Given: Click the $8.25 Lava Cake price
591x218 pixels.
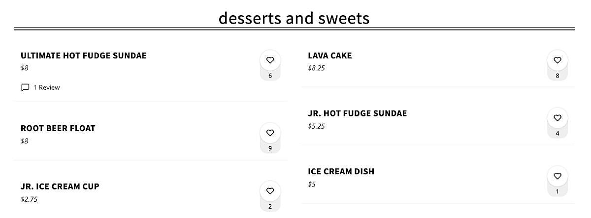Looking at the screenshot, I should pos(316,68).
